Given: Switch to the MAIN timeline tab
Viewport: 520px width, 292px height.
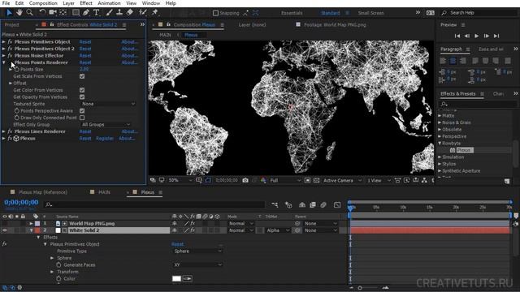Looking at the screenshot, I should pos(104,192).
